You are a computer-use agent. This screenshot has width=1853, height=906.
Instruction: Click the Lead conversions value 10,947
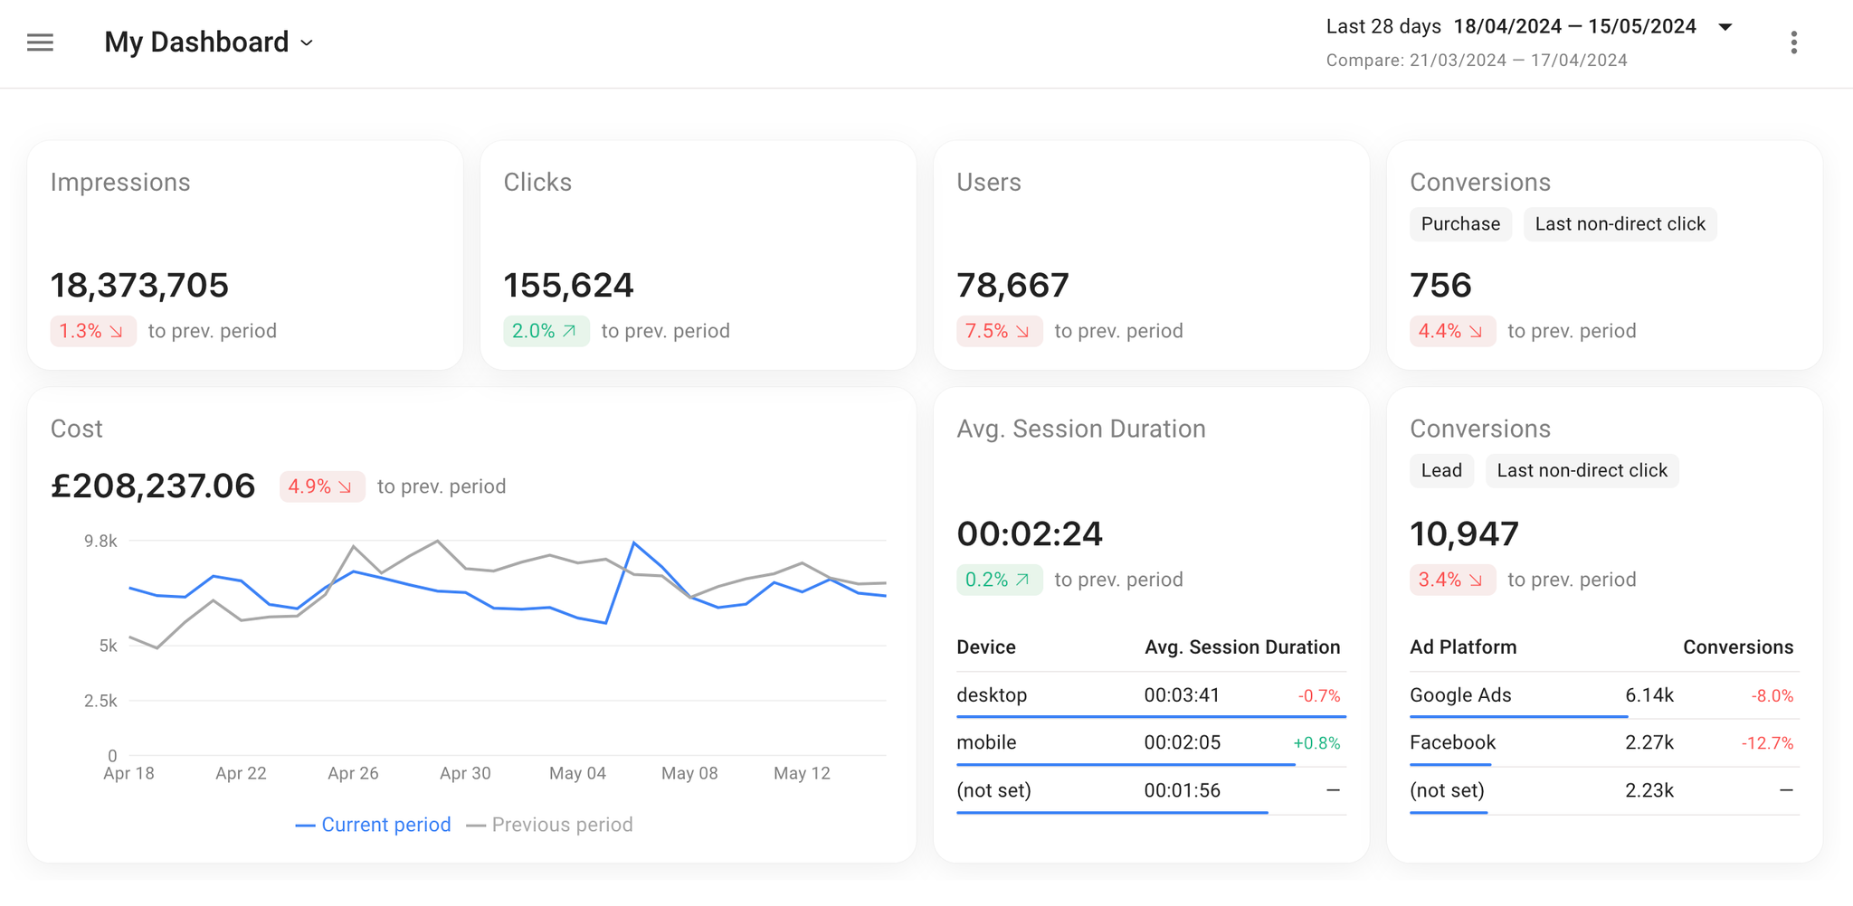(x=1464, y=534)
